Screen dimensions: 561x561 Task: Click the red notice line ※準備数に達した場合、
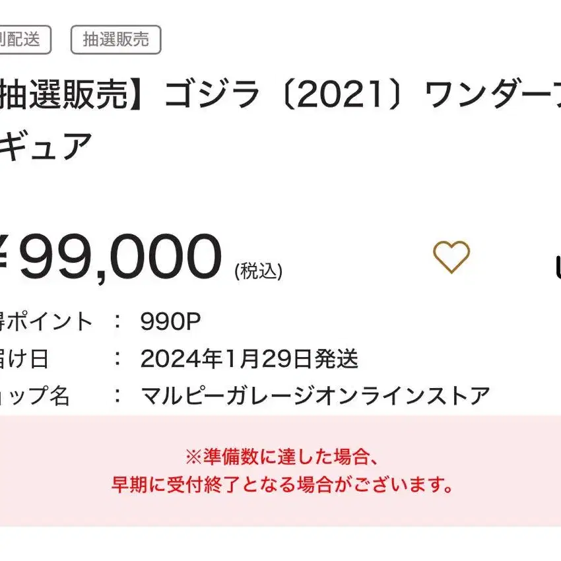(281, 457)
